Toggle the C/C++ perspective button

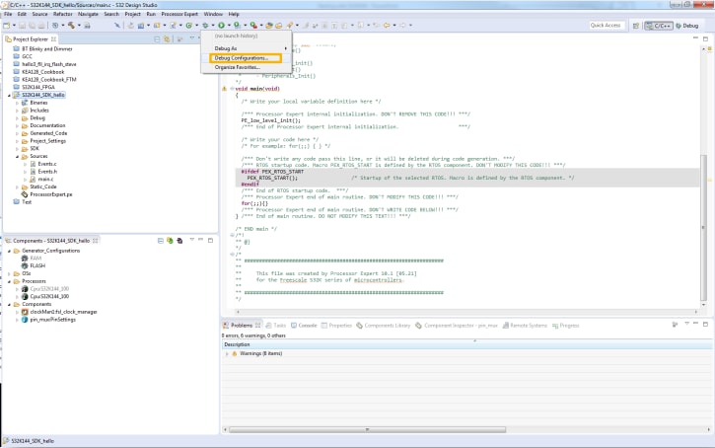[x=657, y=25]
